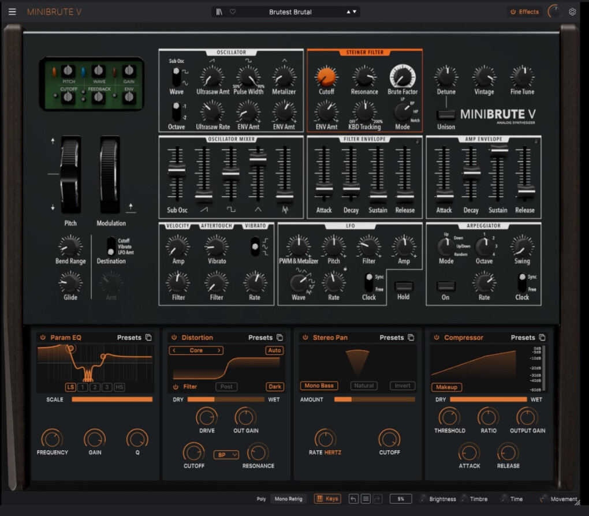Click the heart icon to favorite preset
The image size is (589, 516).
point(233,12)
